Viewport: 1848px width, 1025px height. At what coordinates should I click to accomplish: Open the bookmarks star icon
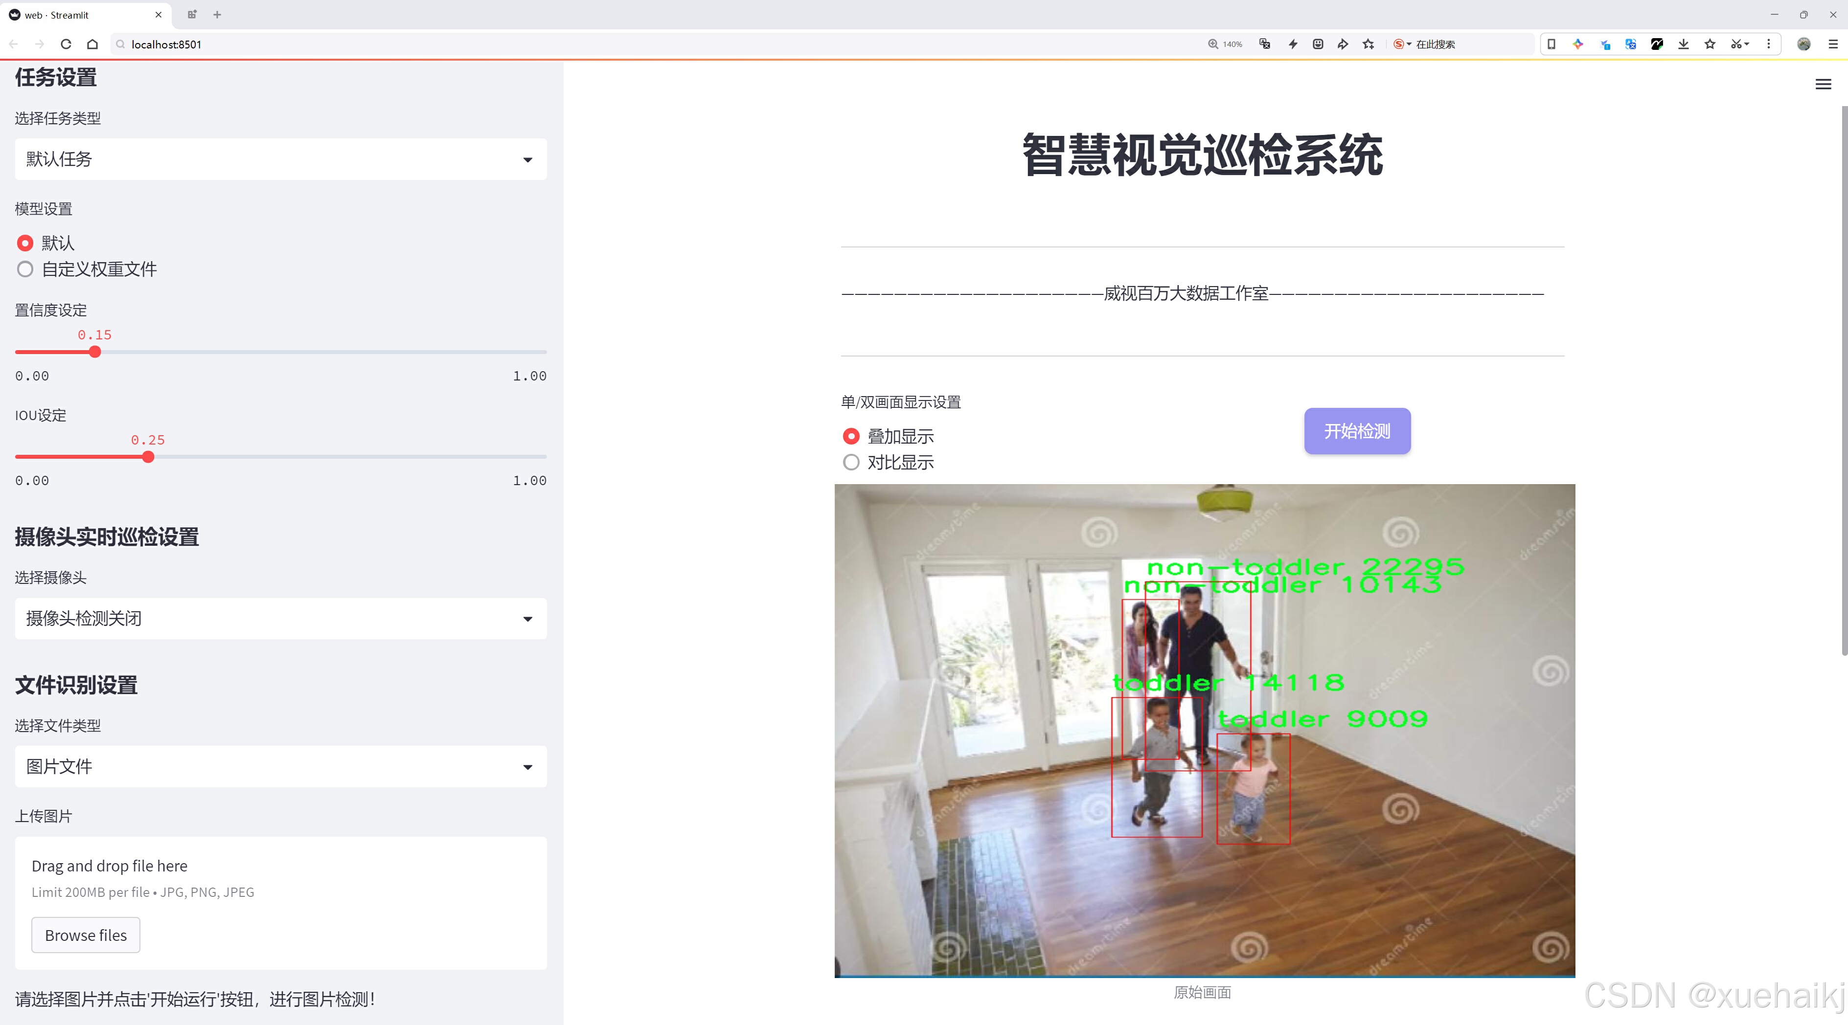[1710, 44]
